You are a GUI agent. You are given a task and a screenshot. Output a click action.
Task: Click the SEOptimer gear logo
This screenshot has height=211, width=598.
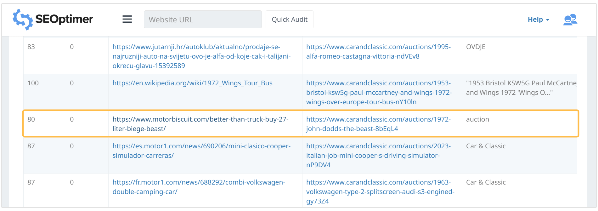22,20
